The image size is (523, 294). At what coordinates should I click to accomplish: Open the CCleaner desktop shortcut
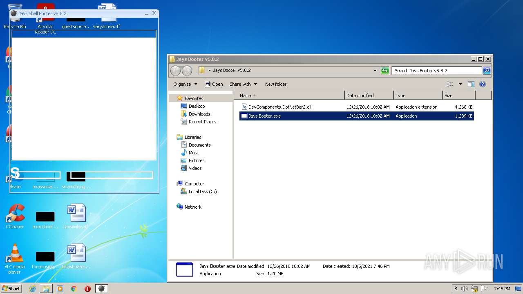pyautogui.click(x=15, y=216)
